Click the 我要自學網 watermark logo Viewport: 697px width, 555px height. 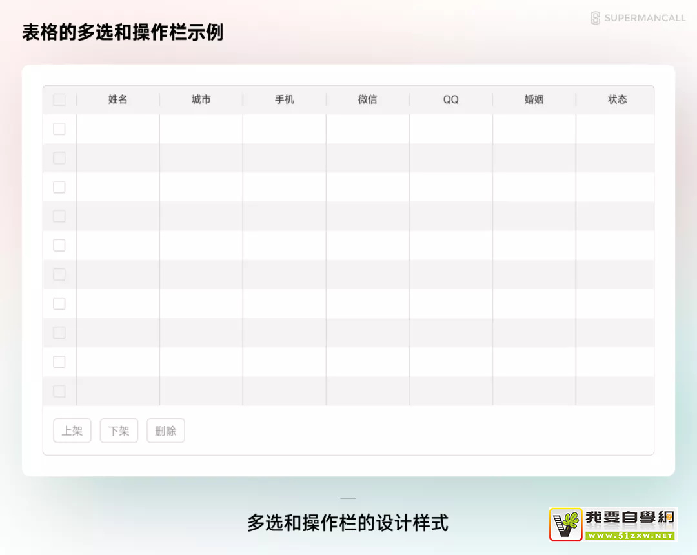coord(611,523)
